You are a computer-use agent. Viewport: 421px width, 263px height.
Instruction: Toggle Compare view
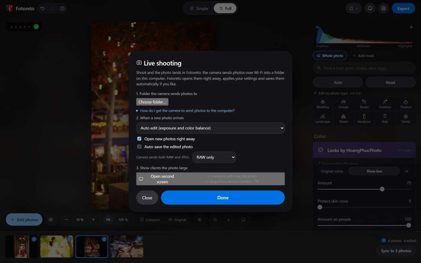[150, 220]
